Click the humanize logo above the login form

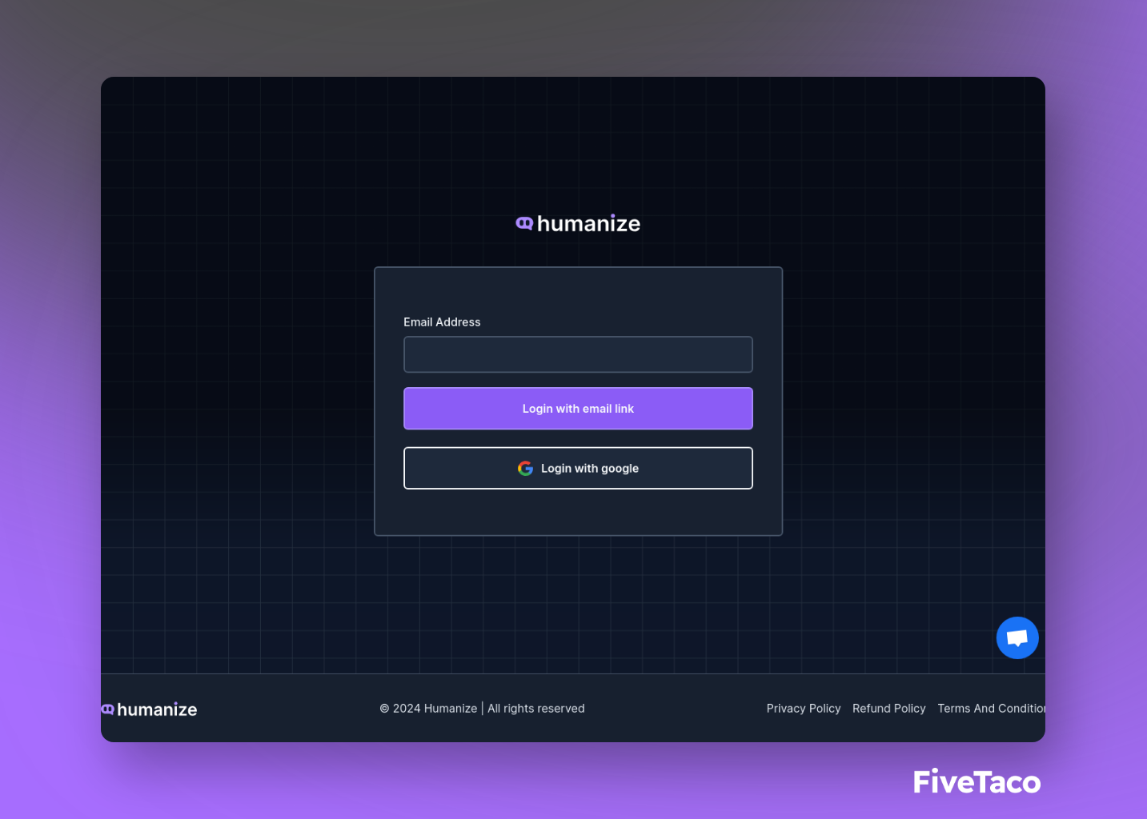[578, 223]
